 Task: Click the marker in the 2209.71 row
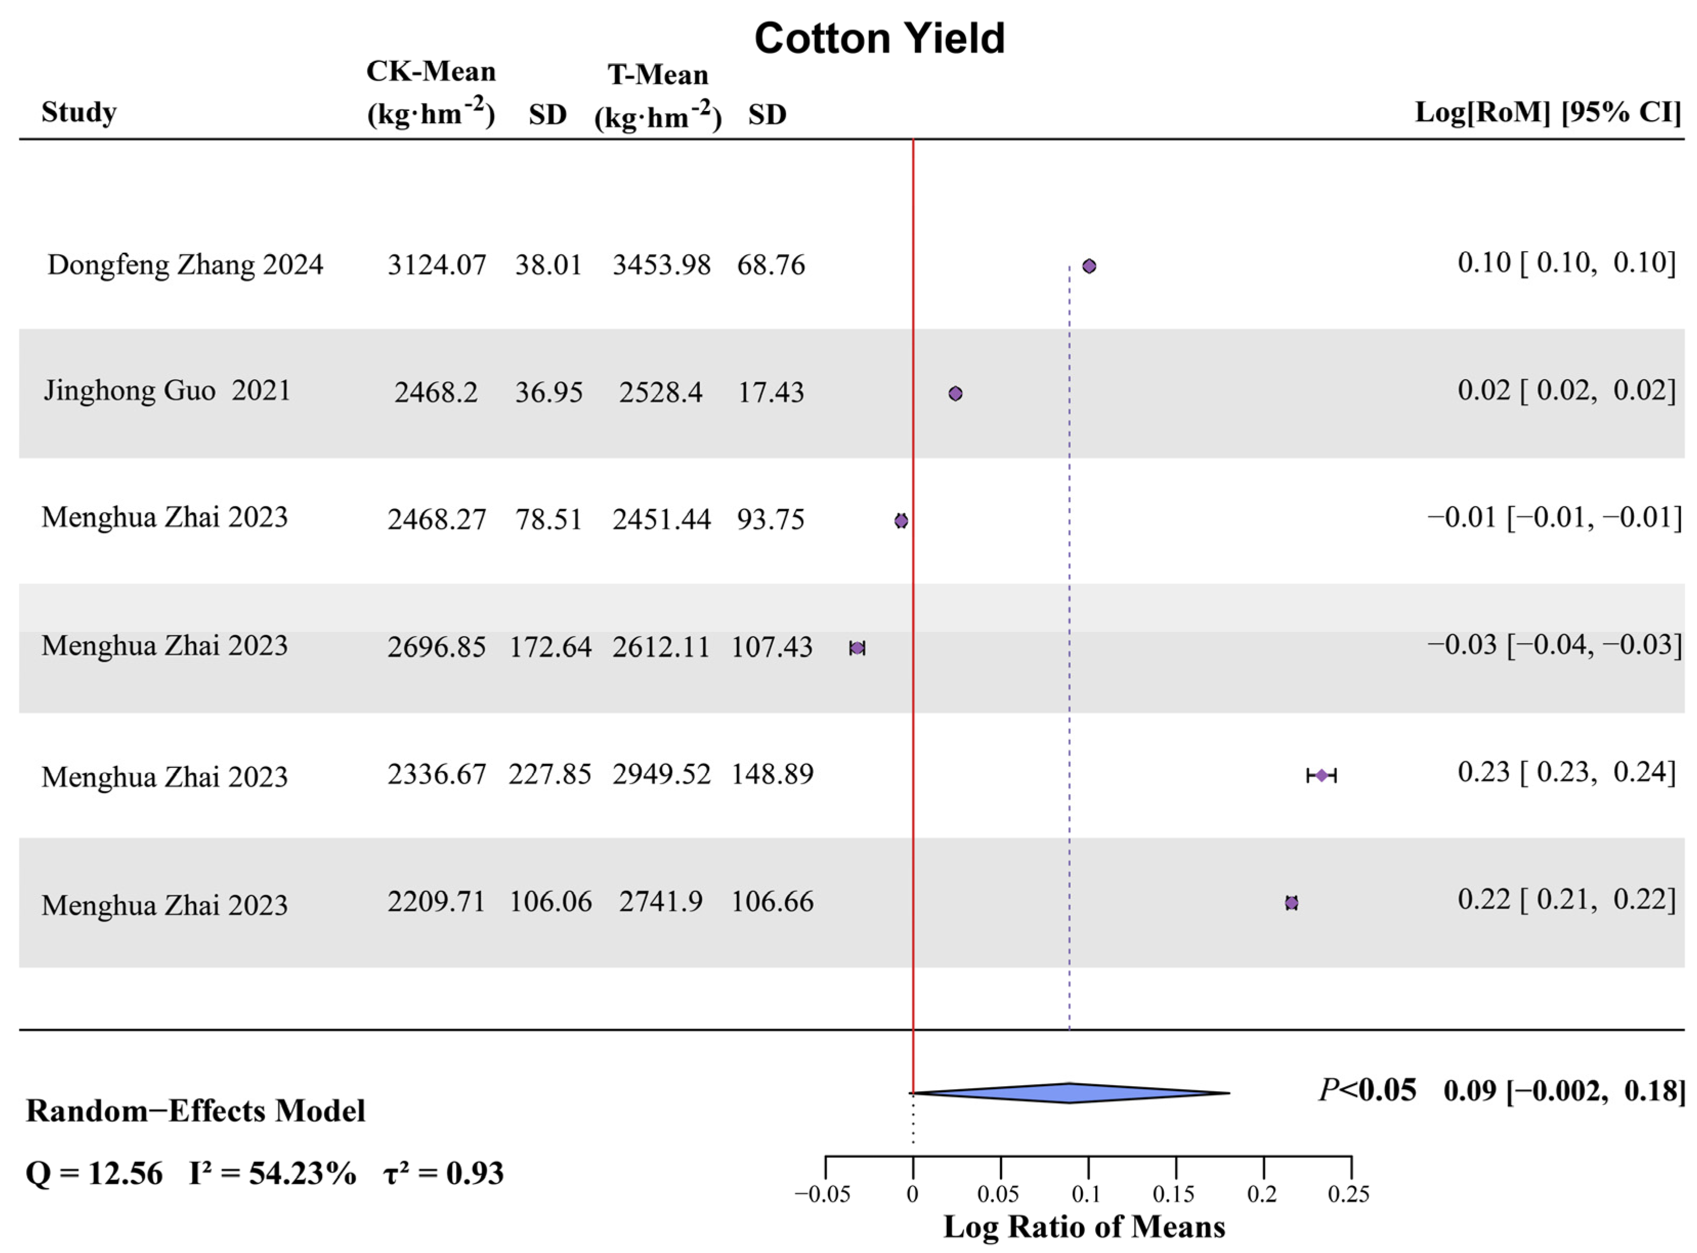(x=1291, y=903)
